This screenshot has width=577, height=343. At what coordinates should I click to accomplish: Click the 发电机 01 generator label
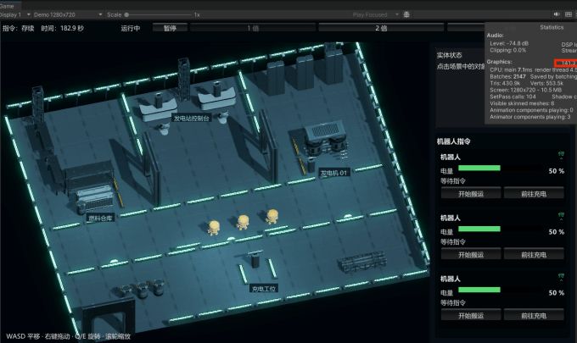pyautogui.click(x=333, y=173)
